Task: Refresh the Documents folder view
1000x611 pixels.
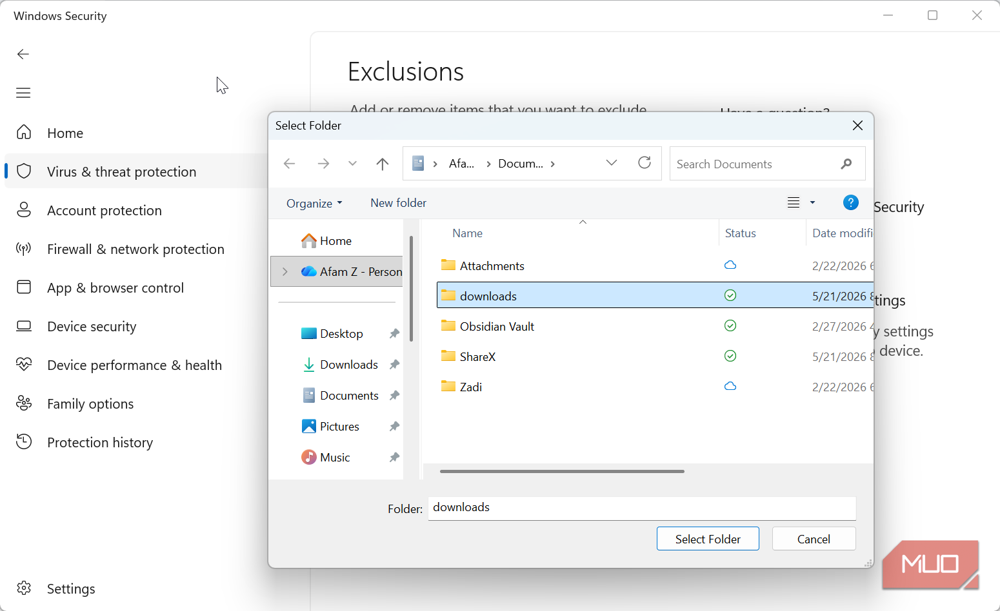Action: click(x=645, y=162)
